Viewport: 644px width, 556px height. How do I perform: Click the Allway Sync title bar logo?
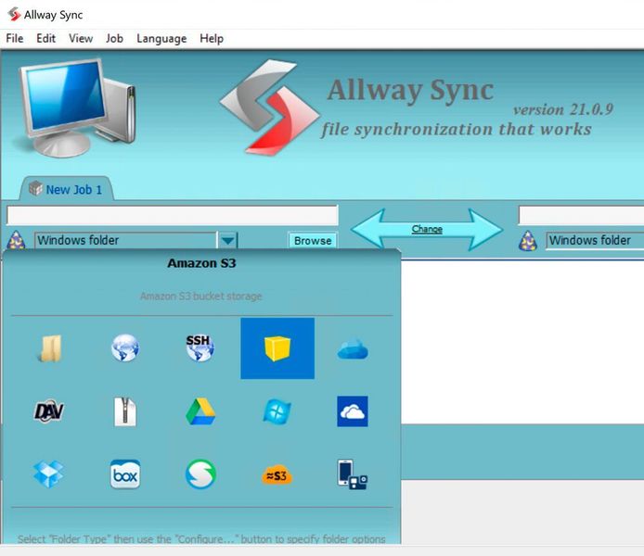[x=14, y=14]
